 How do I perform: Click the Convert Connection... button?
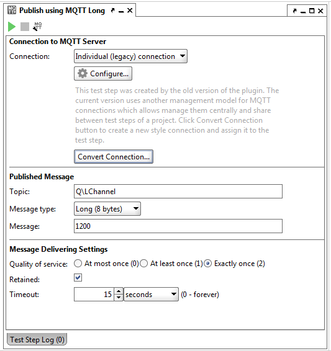coord(114,157)
